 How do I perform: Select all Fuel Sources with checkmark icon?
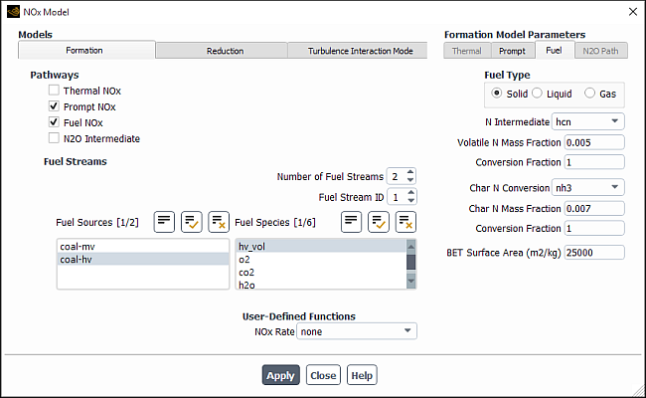click(x=192, y=221)
